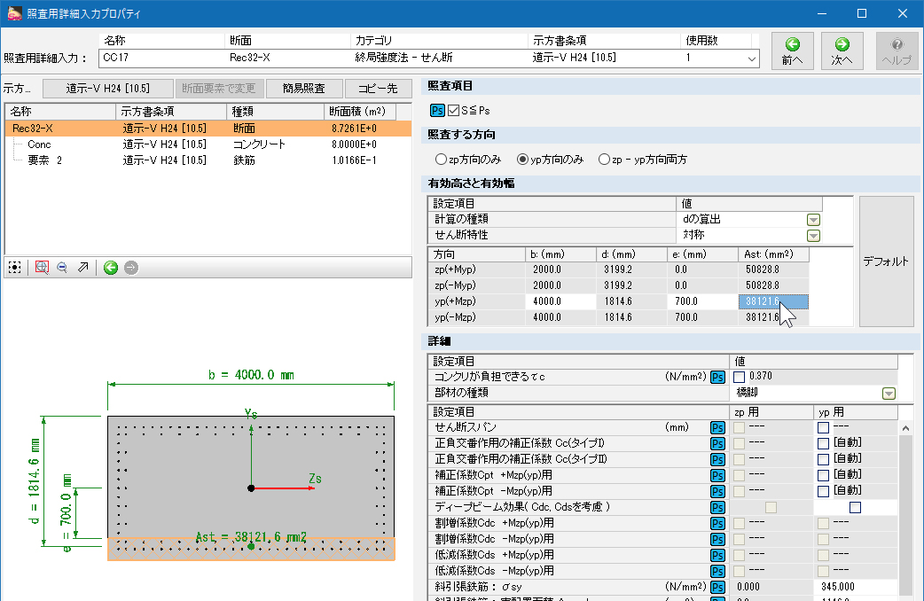Open せん断特性 dropdown showing 対称
This screenshot has width=924, height=601.
click(813, 236)
